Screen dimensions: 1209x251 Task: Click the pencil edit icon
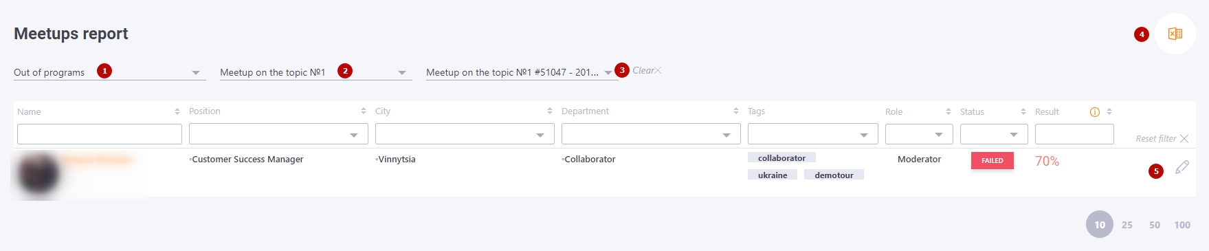(x=1182, y=167)
